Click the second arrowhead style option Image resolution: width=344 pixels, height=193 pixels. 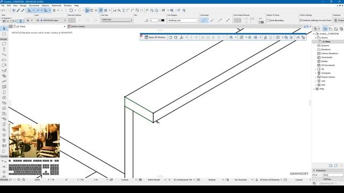tap(212, 20)
